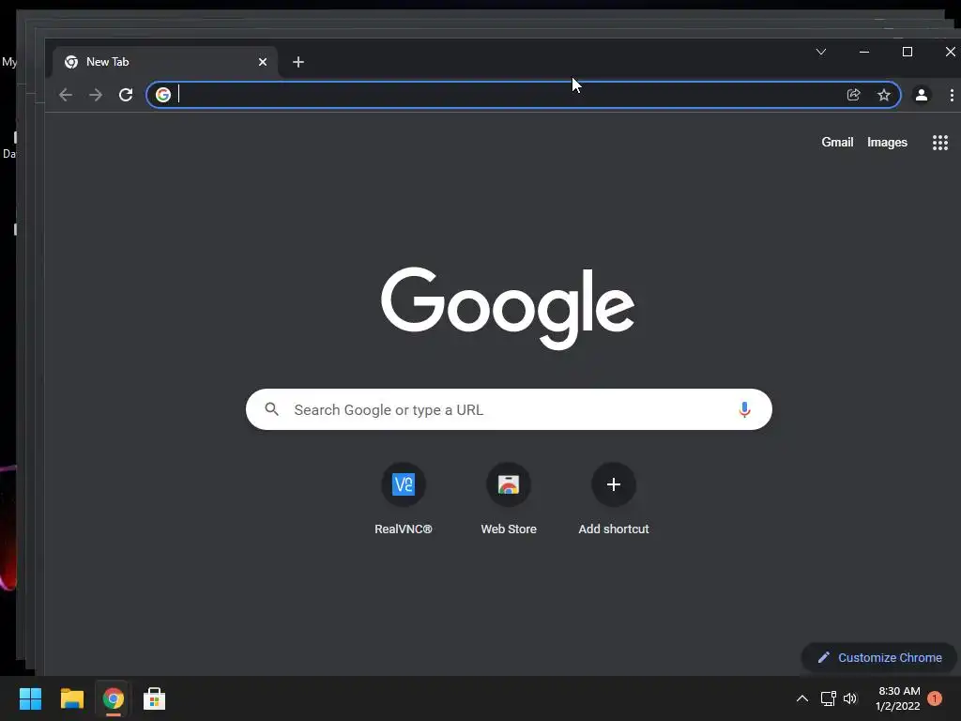Open the Gmail link

pos(837,143)
